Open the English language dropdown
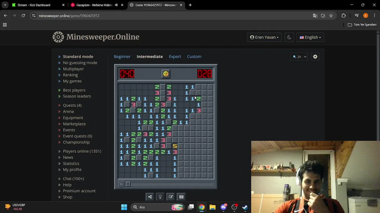Image resolution: width=380 pixels, height=213 pixels. [310, 37]
